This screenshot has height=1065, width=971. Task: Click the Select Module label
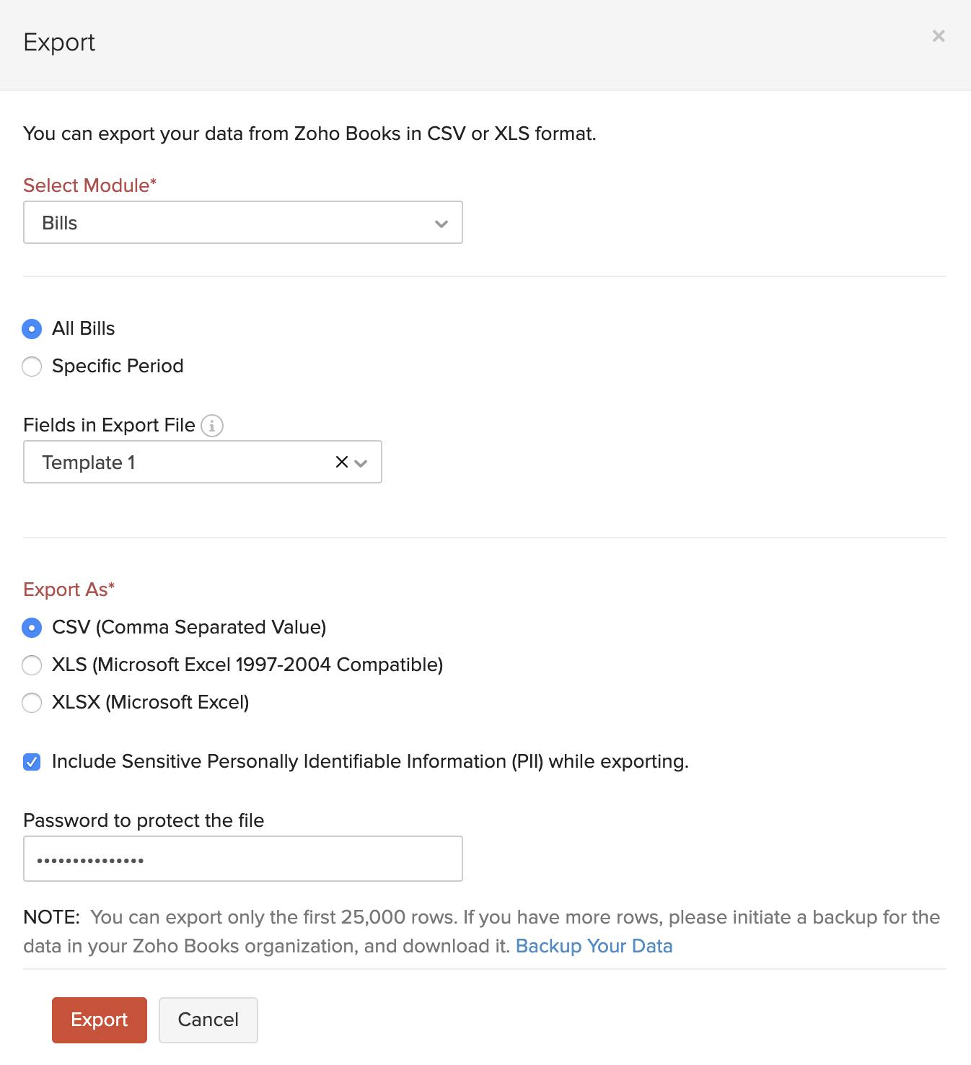coord(89,185)
